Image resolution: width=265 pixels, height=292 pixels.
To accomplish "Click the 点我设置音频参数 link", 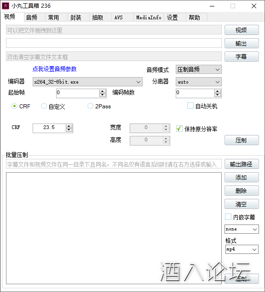I will (54, 69).
